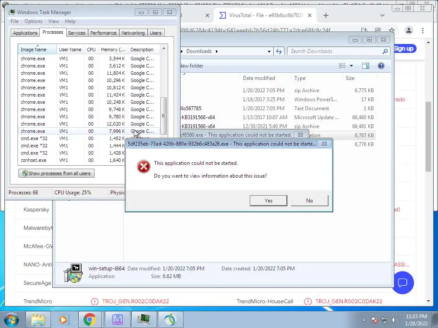Click search magnifier icon in Explorer
The height and width of the screenshot is (328, 438).
tap(385, 51)
